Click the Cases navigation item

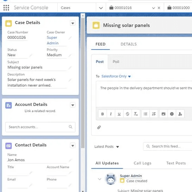(x=65, y=8)
